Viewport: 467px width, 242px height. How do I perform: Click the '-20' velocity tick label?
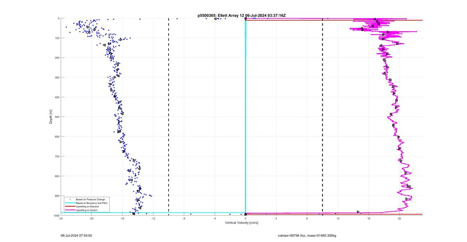point(91,219)
